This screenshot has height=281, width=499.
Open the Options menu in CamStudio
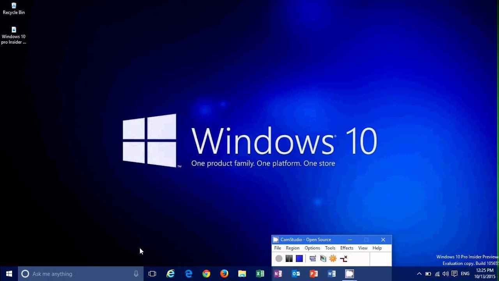[x=312, y=248]
